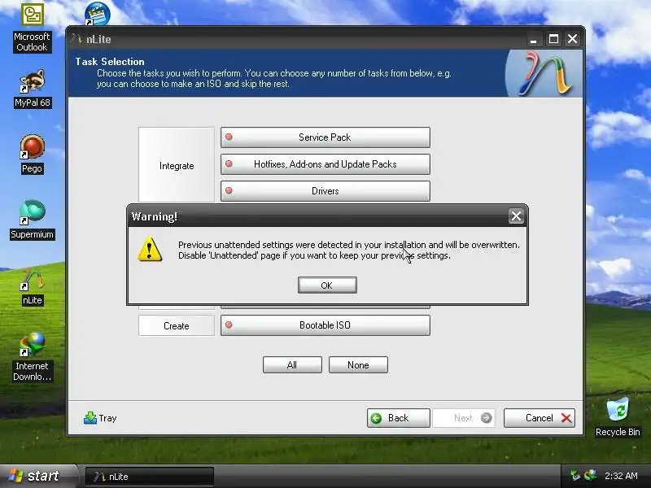Click the Safely Remove Hardware tray icon
The image size is (651, 488).
pos(575,476)
